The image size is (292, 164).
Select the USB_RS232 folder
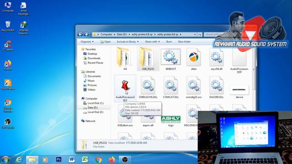point(148,59)
